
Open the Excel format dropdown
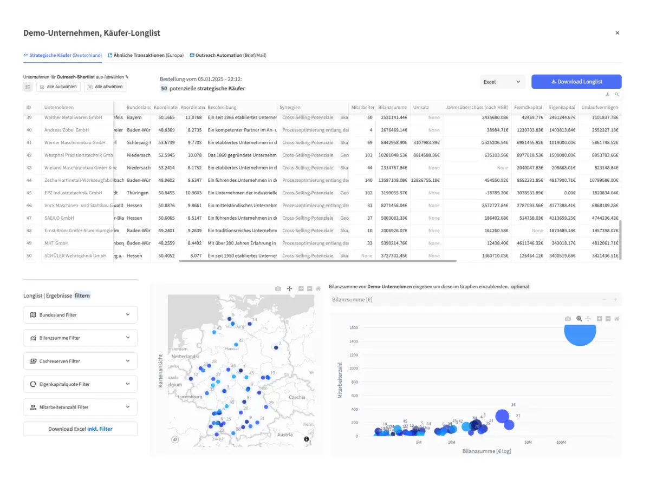click(x=502, y=82)
